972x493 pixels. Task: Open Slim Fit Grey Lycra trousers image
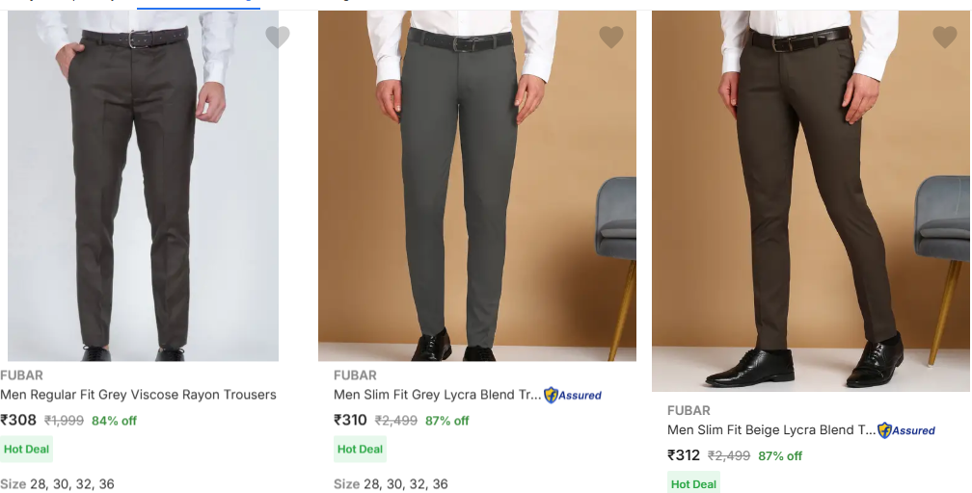(477, 186)
